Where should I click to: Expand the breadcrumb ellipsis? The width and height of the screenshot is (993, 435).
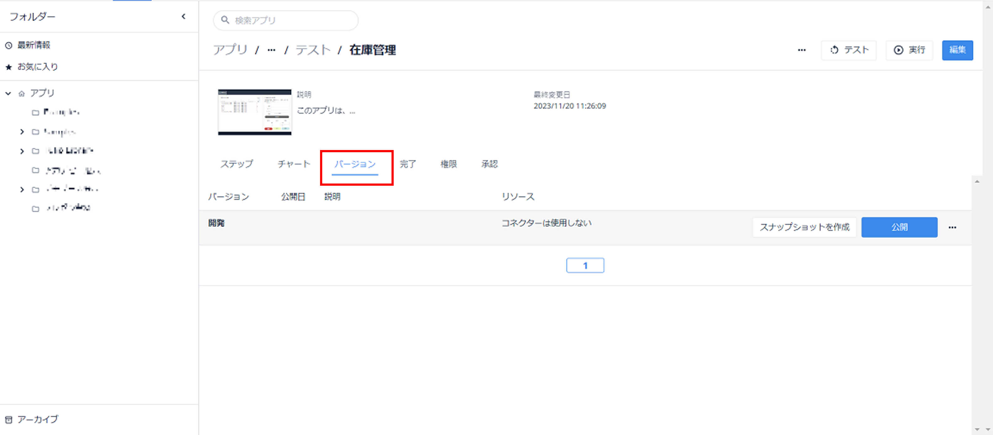(271, 50)
